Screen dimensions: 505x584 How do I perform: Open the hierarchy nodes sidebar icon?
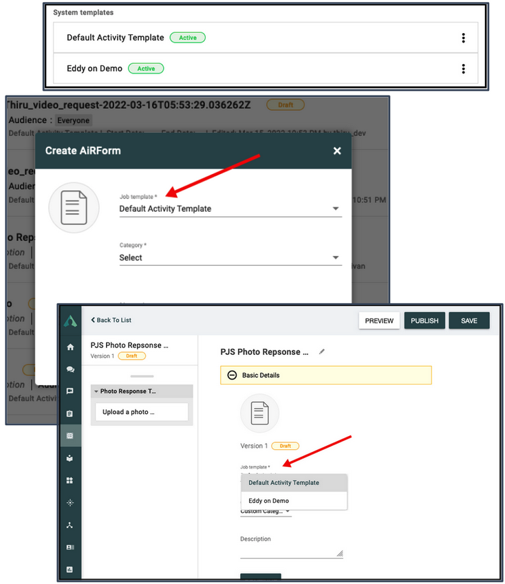coord(69,525)
